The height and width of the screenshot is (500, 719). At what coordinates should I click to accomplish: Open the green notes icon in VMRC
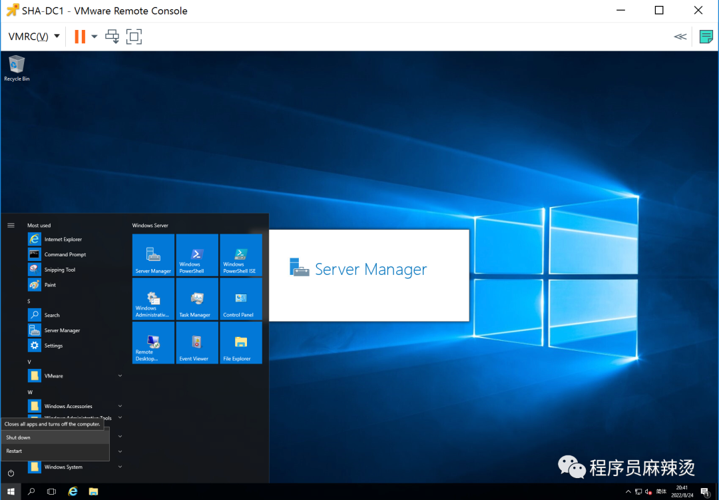[706, 36]
